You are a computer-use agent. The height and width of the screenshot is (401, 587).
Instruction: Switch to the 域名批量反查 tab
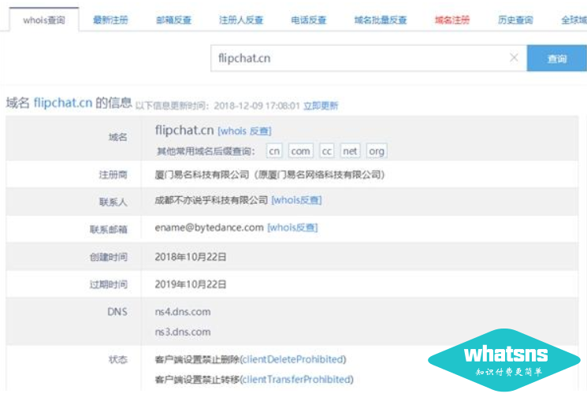381,20
